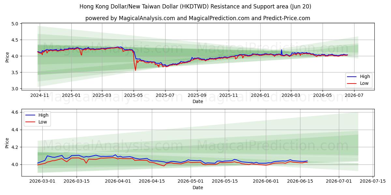Image resolution: width=391 pixels, height=195 pixels.
Task: Click the '2025-03' tick label
Action: (102, 95)
